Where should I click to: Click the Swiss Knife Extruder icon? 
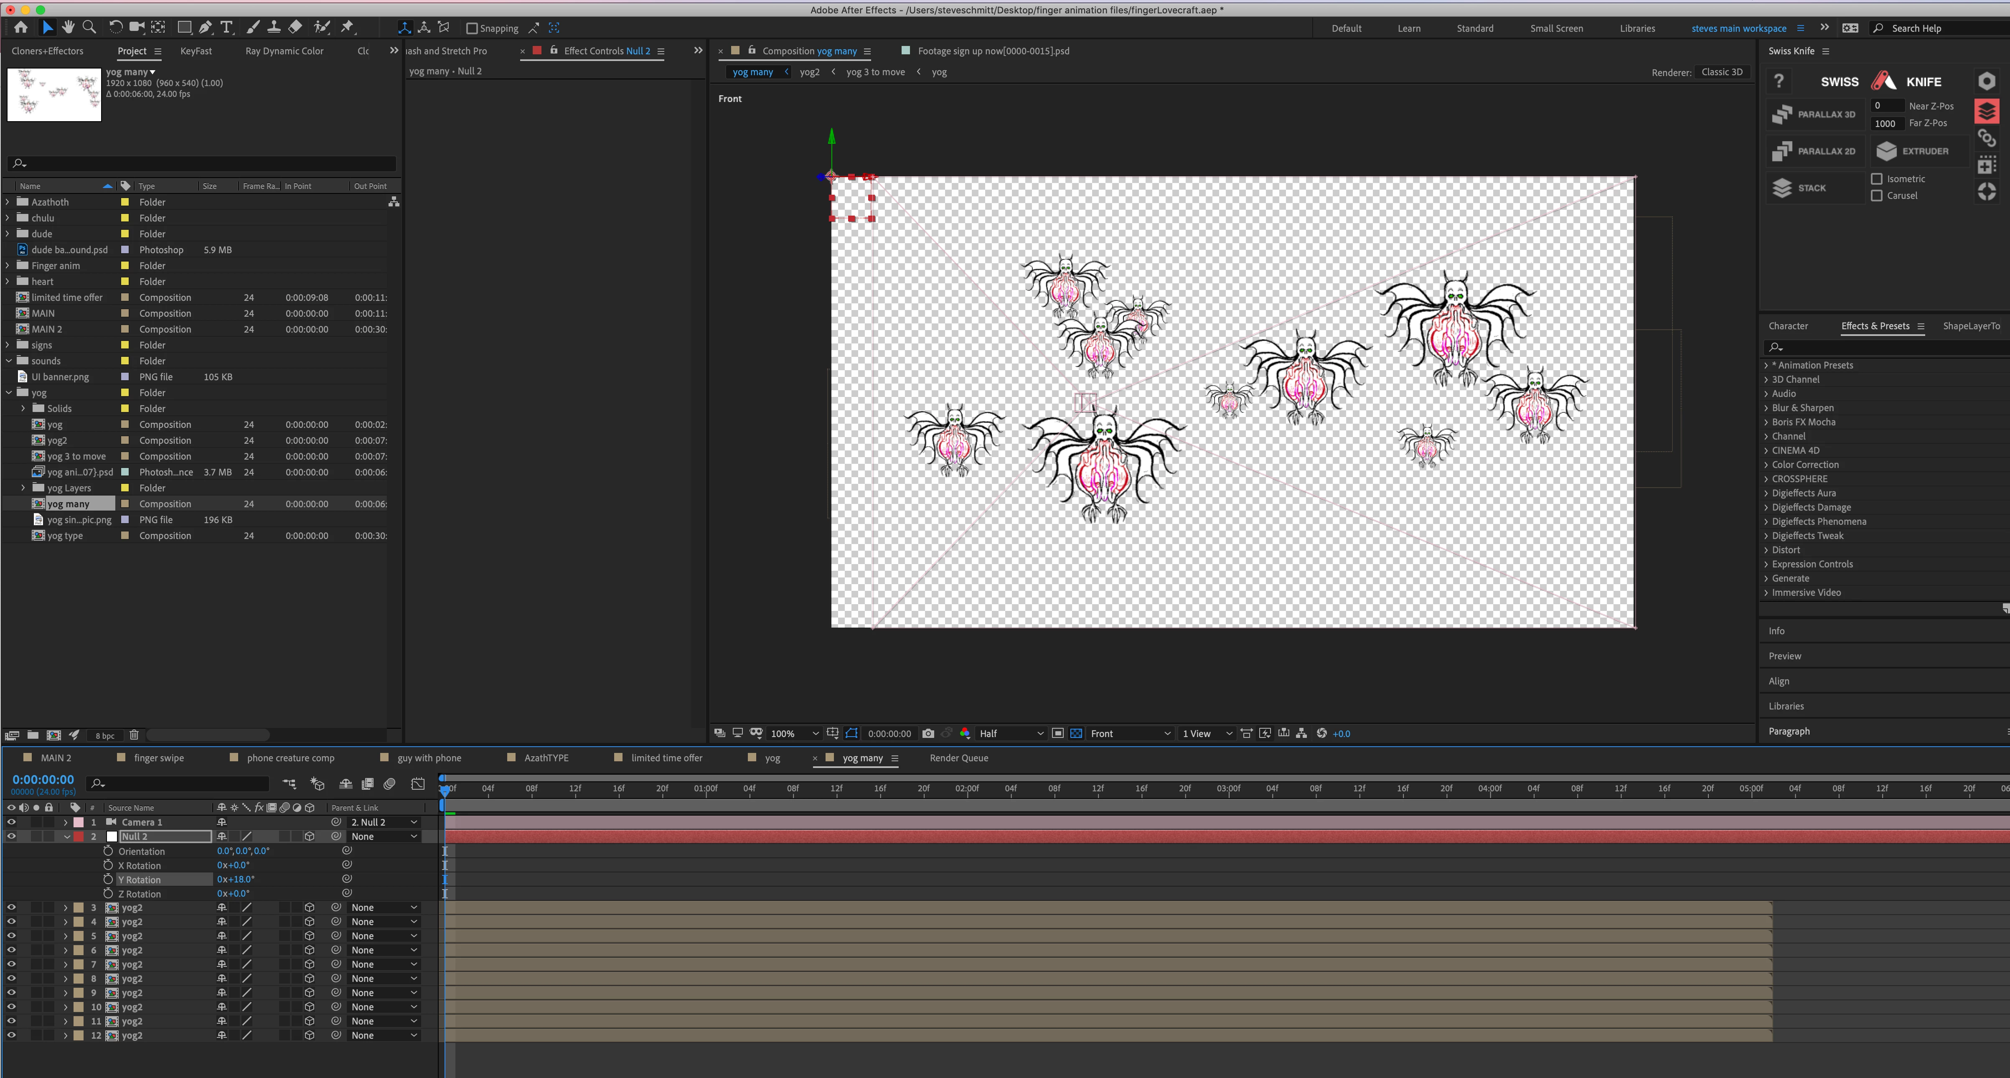(1887, 151)
